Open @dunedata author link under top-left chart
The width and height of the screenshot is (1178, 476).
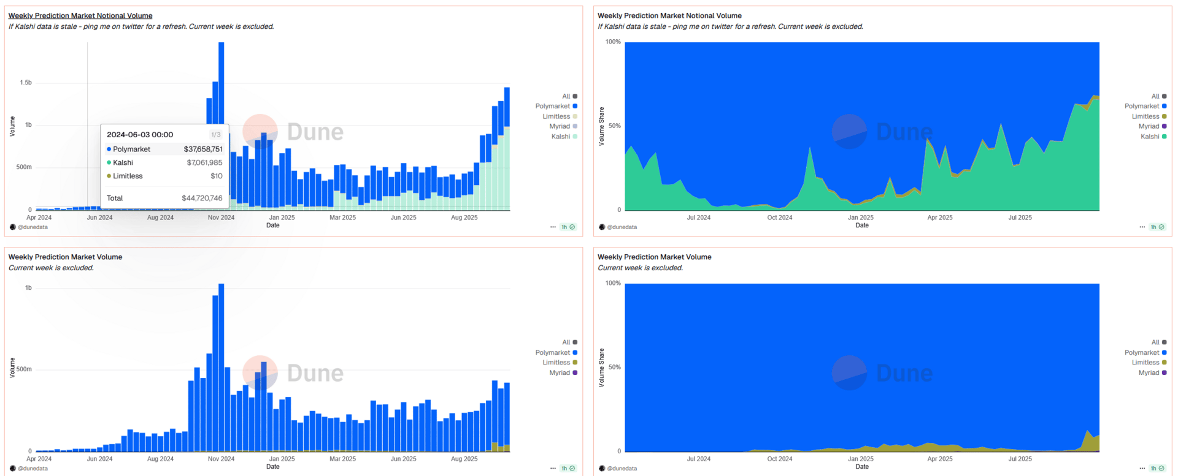click(33, 227)
